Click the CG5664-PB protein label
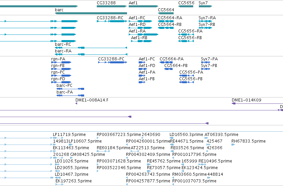Viewport: 283px width, 186px height. 176,66
